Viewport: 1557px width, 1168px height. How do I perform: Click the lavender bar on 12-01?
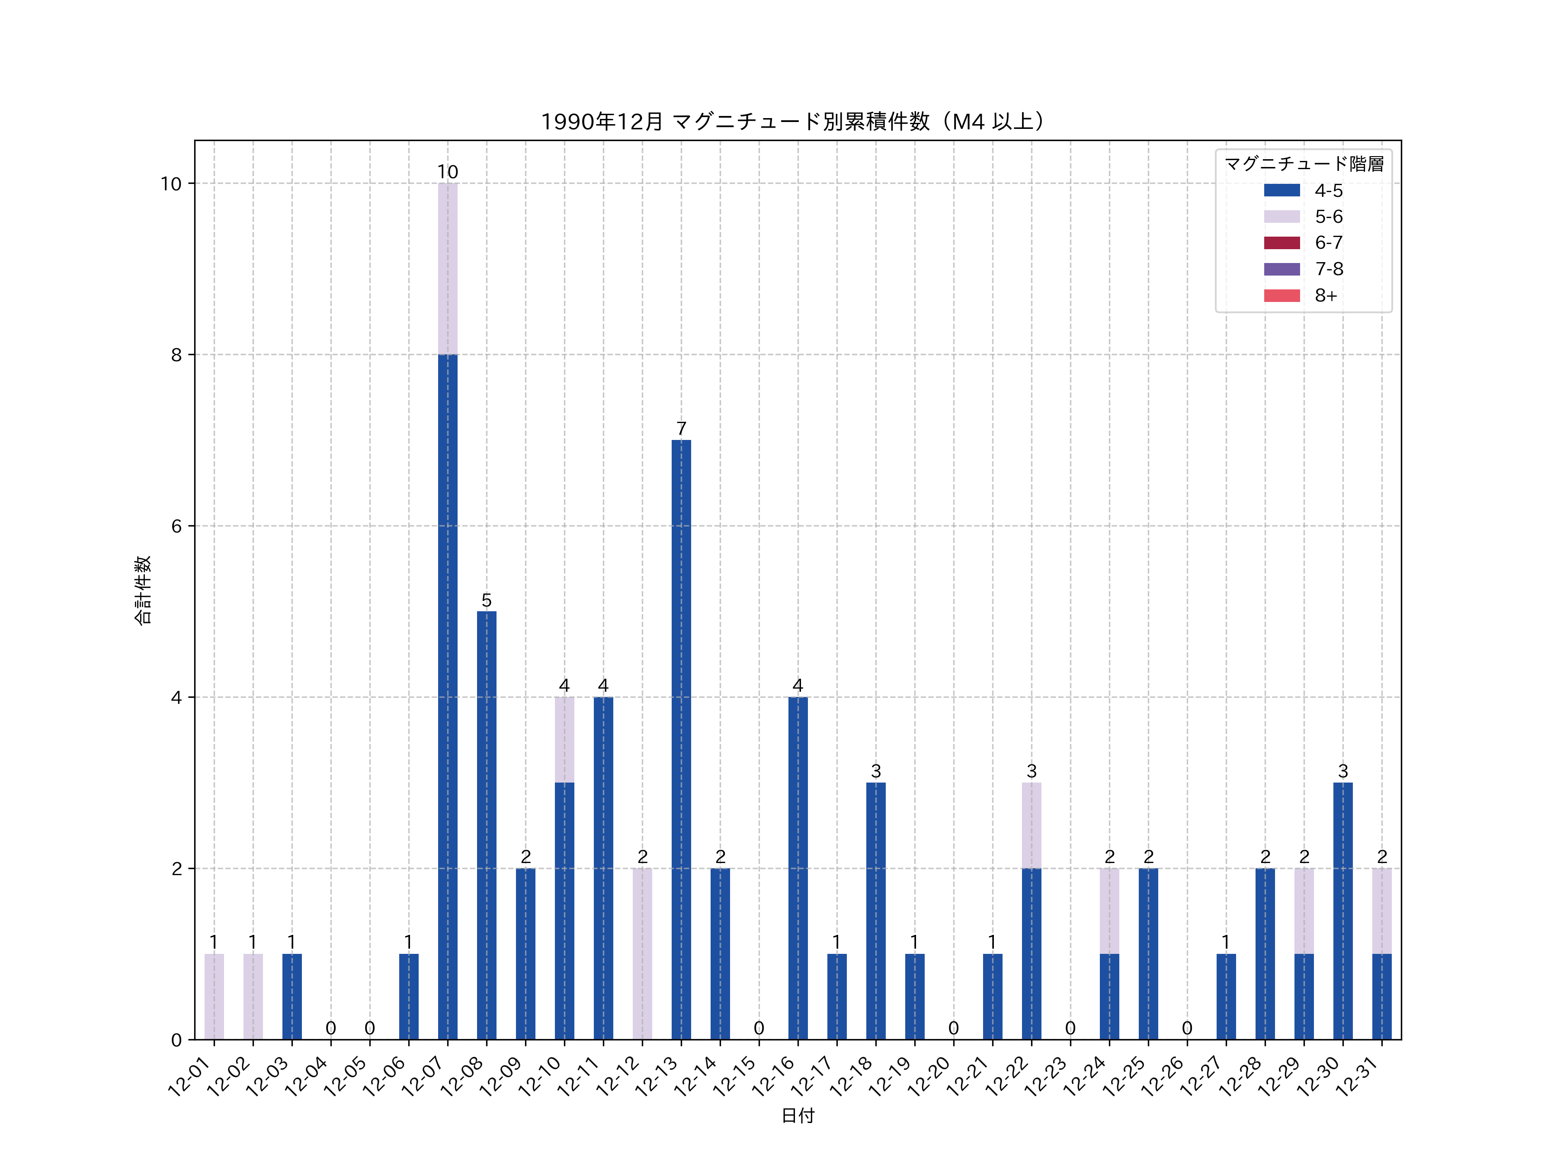[214, 996]
